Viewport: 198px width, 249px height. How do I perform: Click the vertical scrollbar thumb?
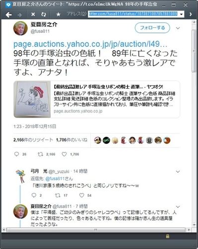coord(194,51)
